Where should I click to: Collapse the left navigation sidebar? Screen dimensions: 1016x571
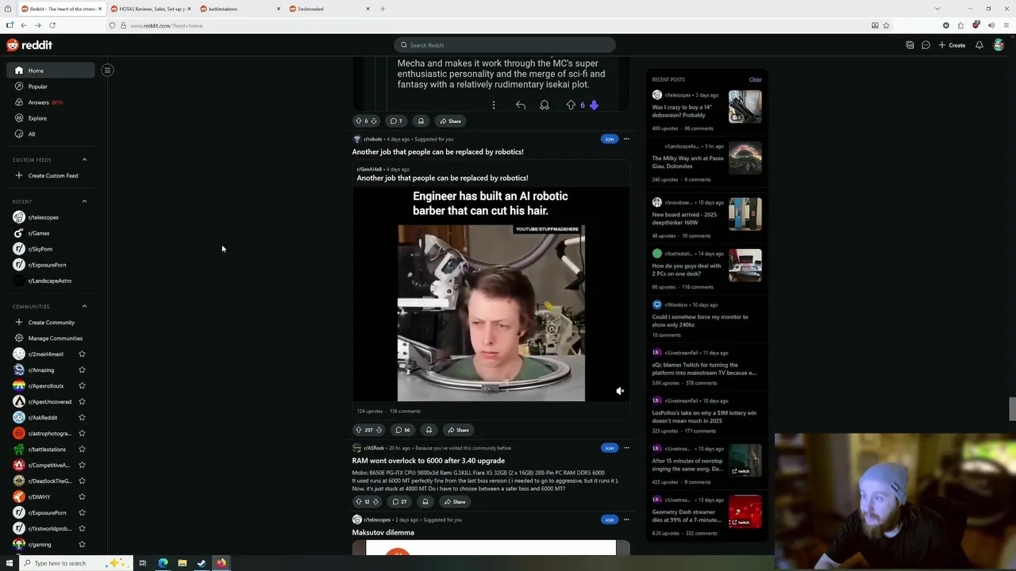107,70
